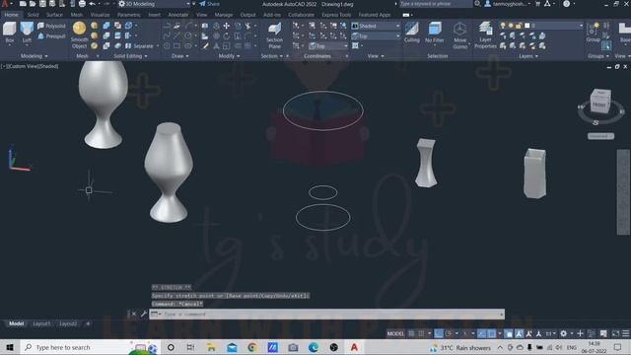The width and height of the screenshot is (631, 355).
Task: Select the Loft tool
Action: click(27, 33)
